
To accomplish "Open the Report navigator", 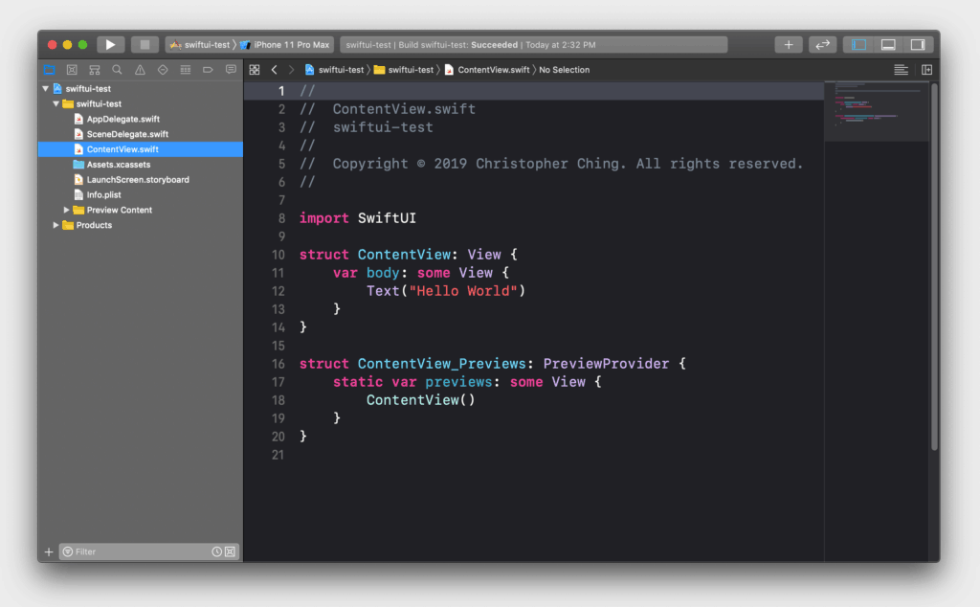I will click(231, 69).
